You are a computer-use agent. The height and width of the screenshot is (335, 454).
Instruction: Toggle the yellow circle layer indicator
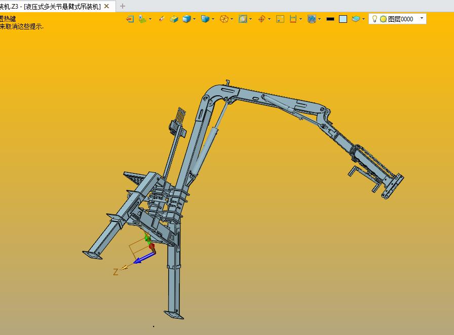pos(383,19)
